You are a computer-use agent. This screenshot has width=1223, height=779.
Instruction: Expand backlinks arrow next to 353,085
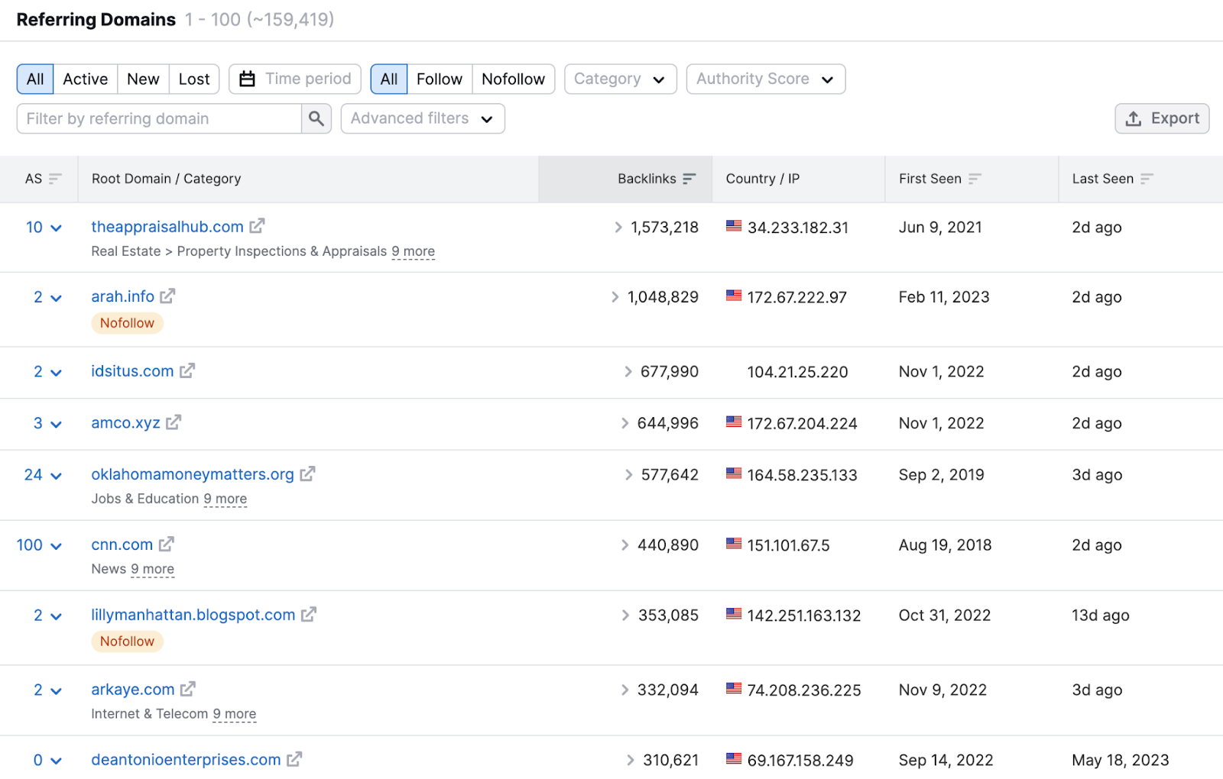tap(626, 615)
